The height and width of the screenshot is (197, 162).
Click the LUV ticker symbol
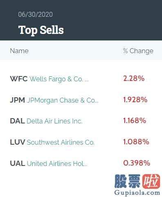(18, 142)
